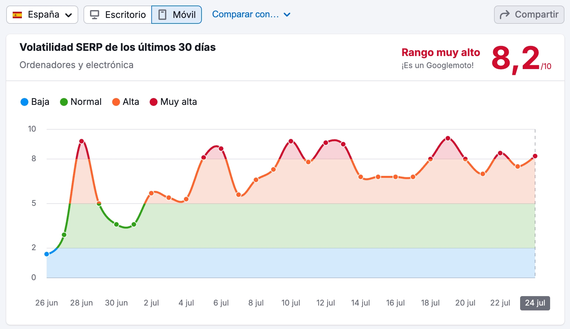
Task: Click the green Normal color swatch
Action: click(64, 102)
